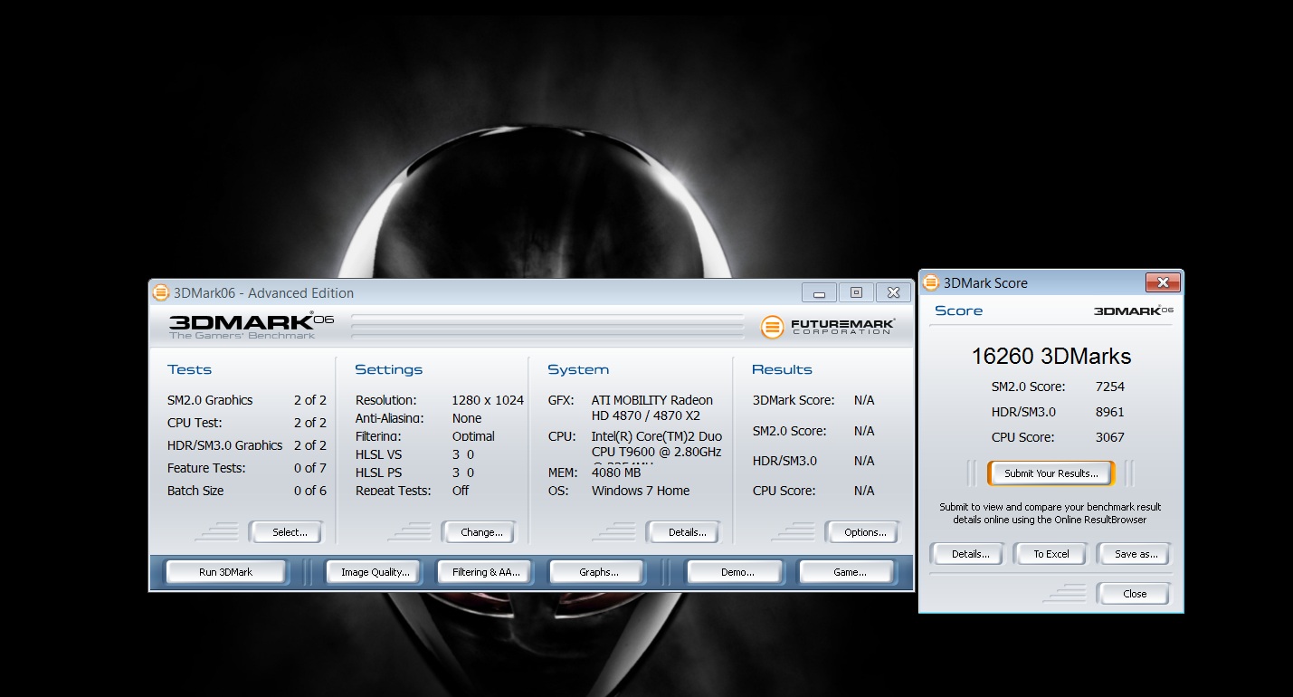1293x697 pixels.
Task: Click the 3DMark Score N/A result row
Action: click(x=813, y=400)
